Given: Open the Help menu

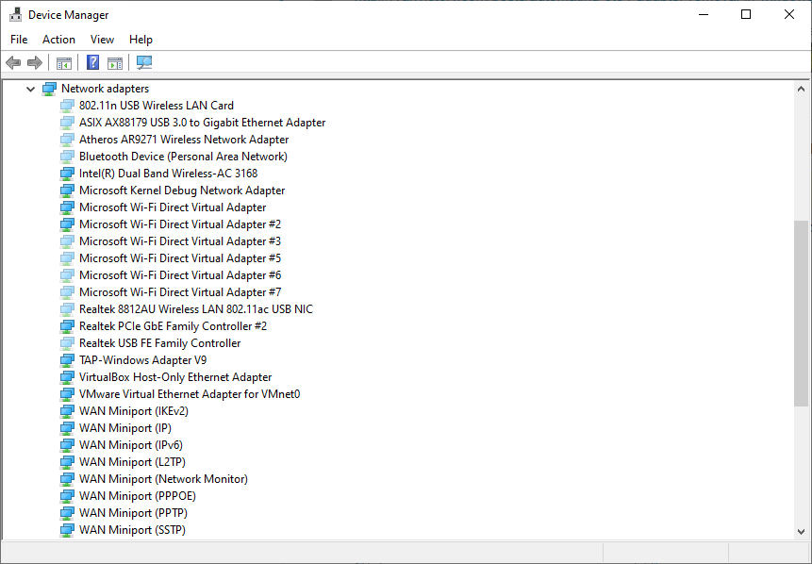Looking at the screenshot, I should 141,40.
